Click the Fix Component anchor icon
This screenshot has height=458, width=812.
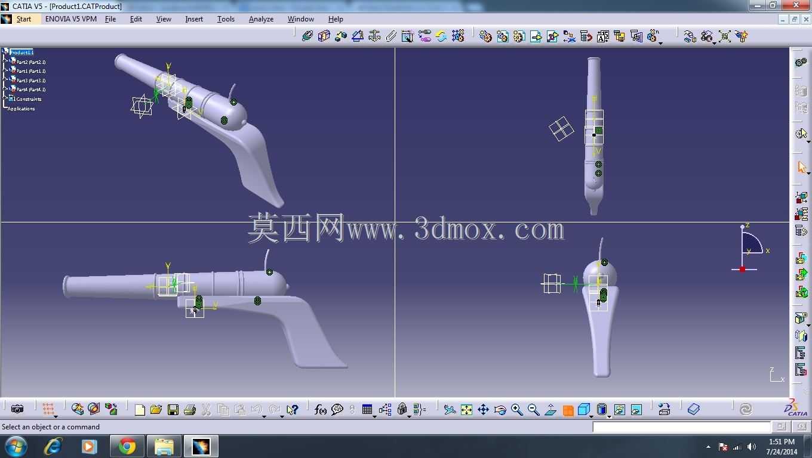(374, 36)
